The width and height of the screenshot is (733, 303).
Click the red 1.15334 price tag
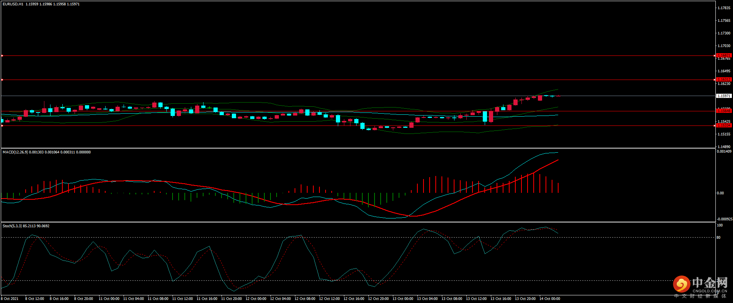pos(723,125)
